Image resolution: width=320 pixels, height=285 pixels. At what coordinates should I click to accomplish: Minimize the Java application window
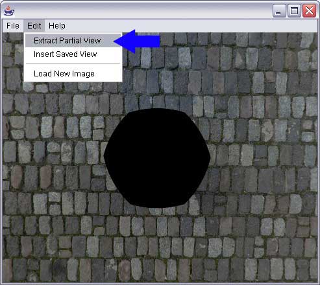click(279, 11)
